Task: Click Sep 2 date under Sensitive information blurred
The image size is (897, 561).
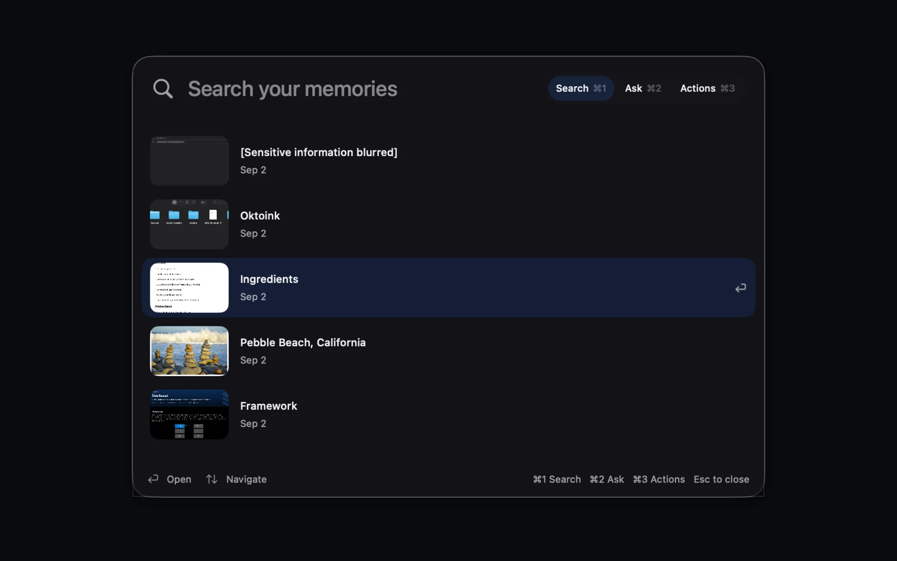Action: [x=253, y=170]
